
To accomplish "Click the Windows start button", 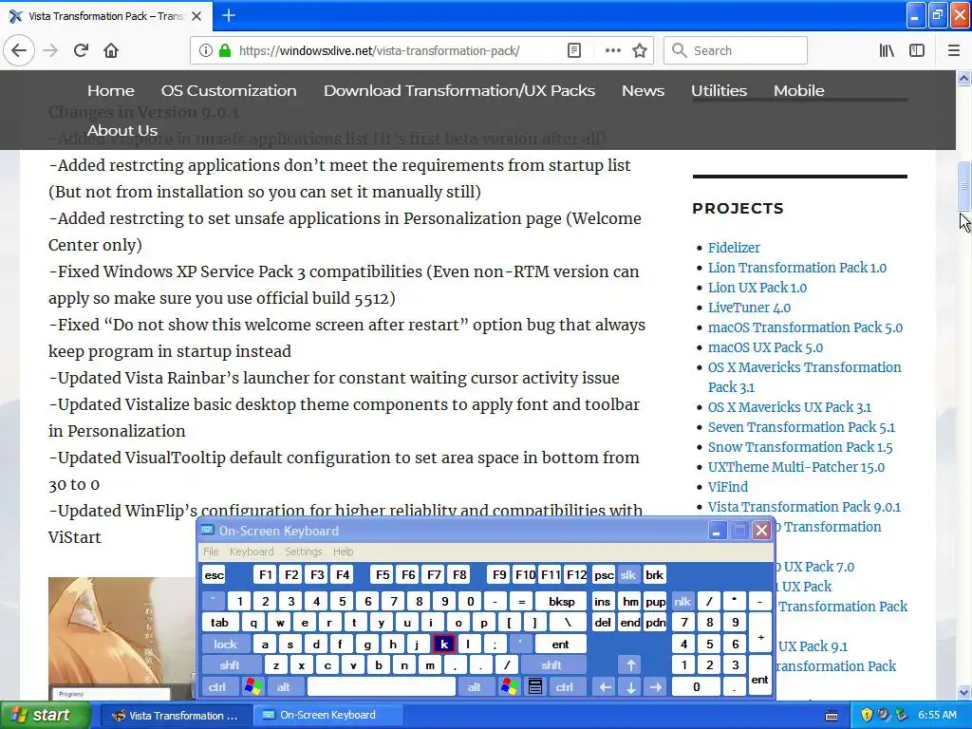I will point(46,715).
